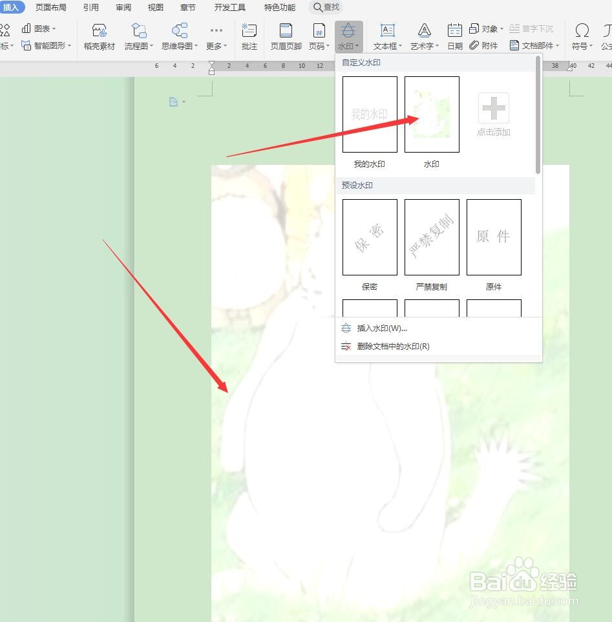Expand the 对象 dropdown arrow

(501, 29)
